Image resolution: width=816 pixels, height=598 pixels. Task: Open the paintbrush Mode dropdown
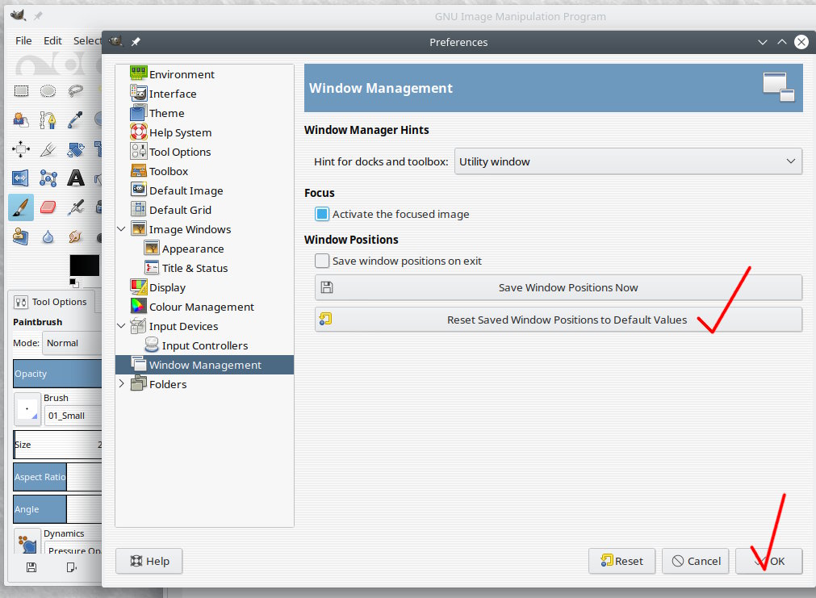point(72,343)
